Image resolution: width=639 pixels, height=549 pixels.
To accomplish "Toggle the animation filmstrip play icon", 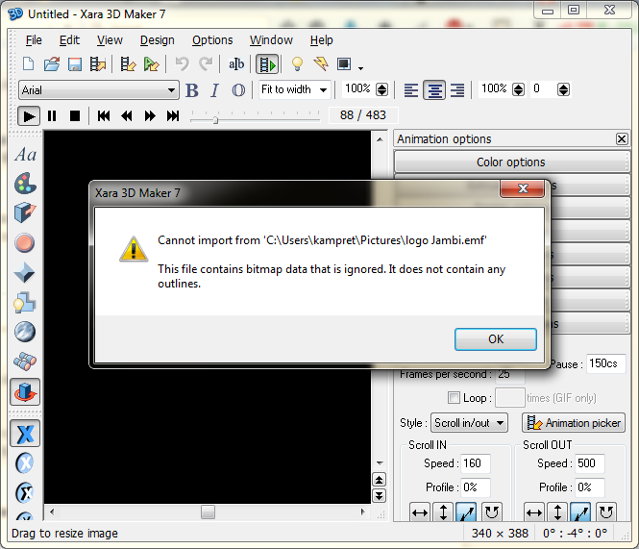I will coord(267,64).
